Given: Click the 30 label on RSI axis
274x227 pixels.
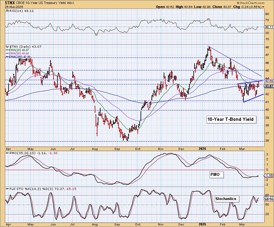Looking at the screenshot, I should 267,33.
